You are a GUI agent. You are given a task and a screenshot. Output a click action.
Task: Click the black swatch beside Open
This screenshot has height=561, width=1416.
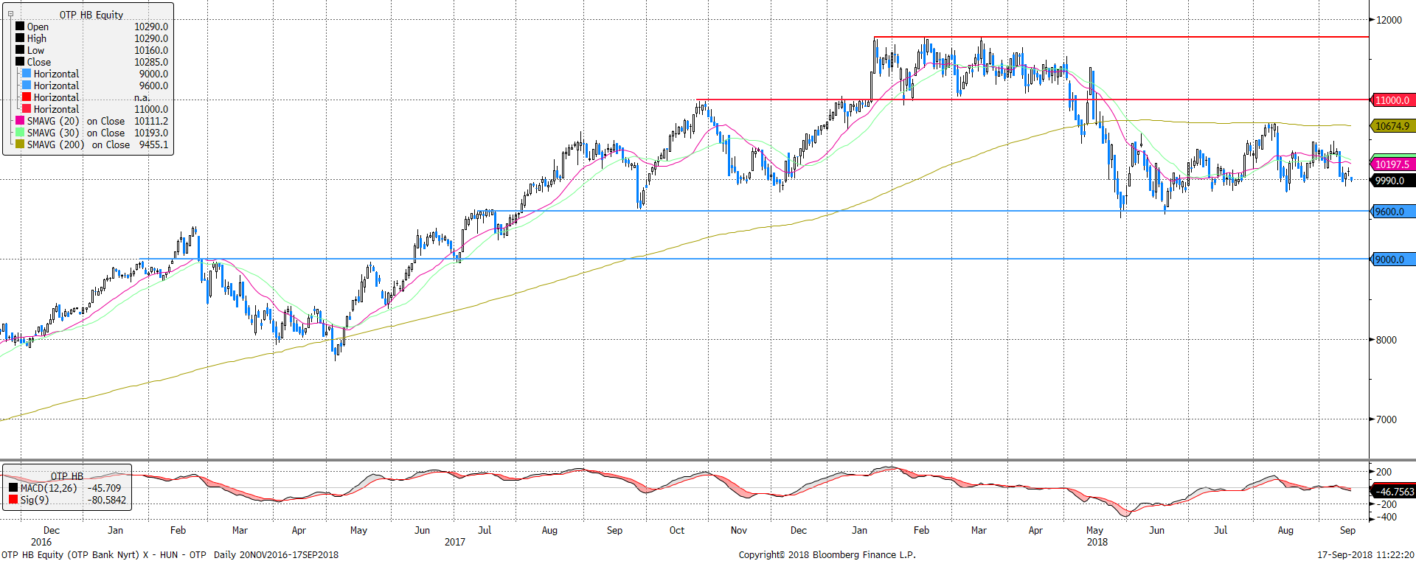(20, 27)
